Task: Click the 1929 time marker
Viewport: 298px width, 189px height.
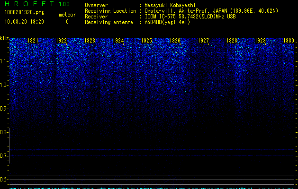Action: 260,41
